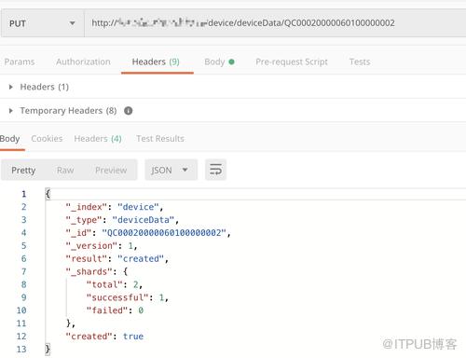Switch to Pre-request Script tab

[292, 62]
